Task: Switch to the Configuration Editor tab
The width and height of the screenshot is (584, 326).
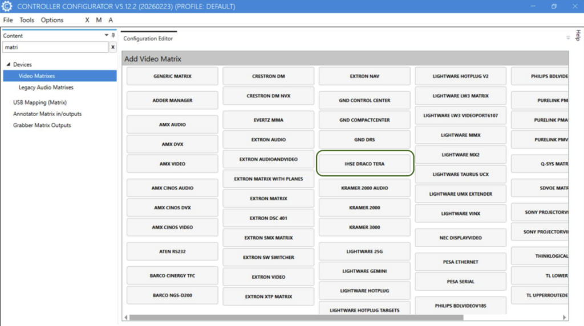Action: [148, 39]
